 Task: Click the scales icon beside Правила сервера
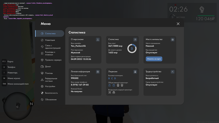(42, 60)
